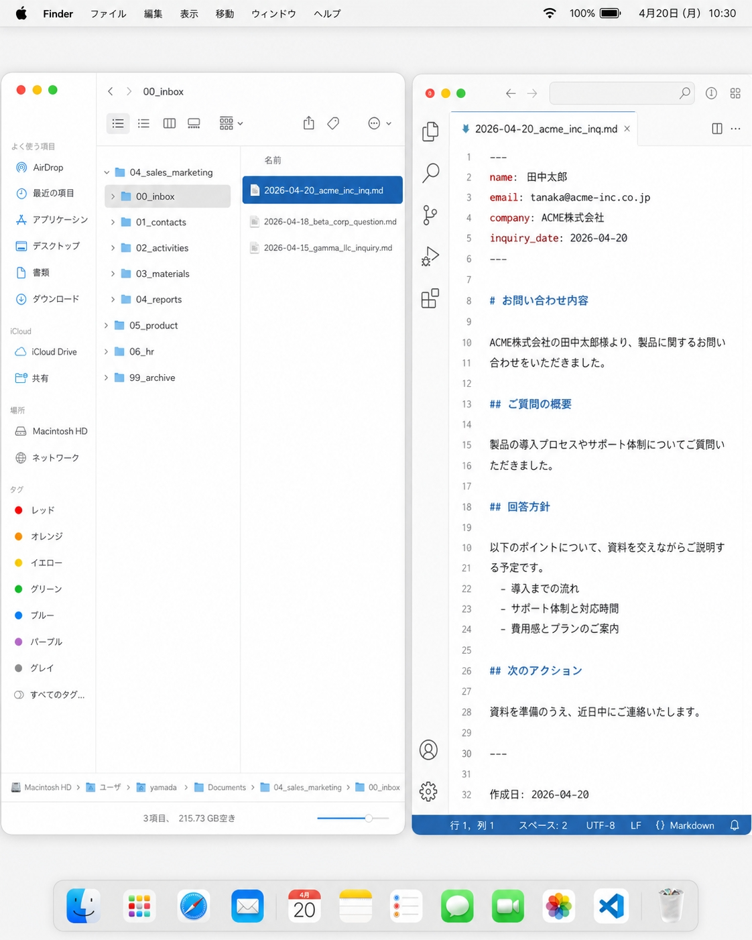The height and width of the screenshot is (940, 752).
Task: Open the Search view in VS Code
Action: click(430, 173)
